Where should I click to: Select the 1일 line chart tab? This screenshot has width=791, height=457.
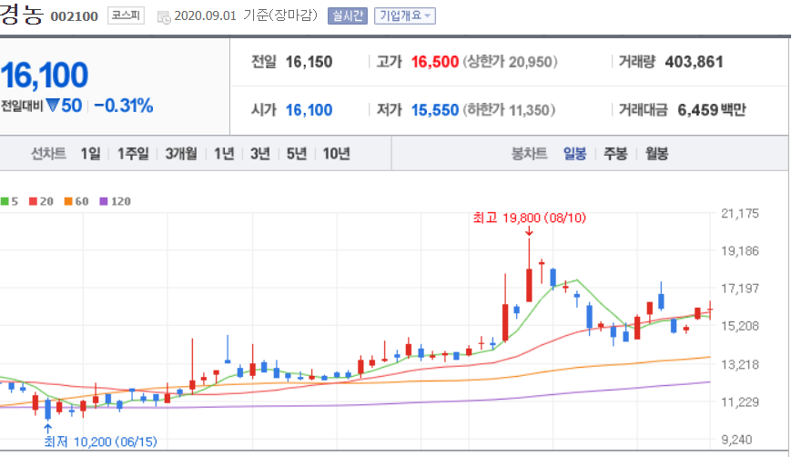91,153
